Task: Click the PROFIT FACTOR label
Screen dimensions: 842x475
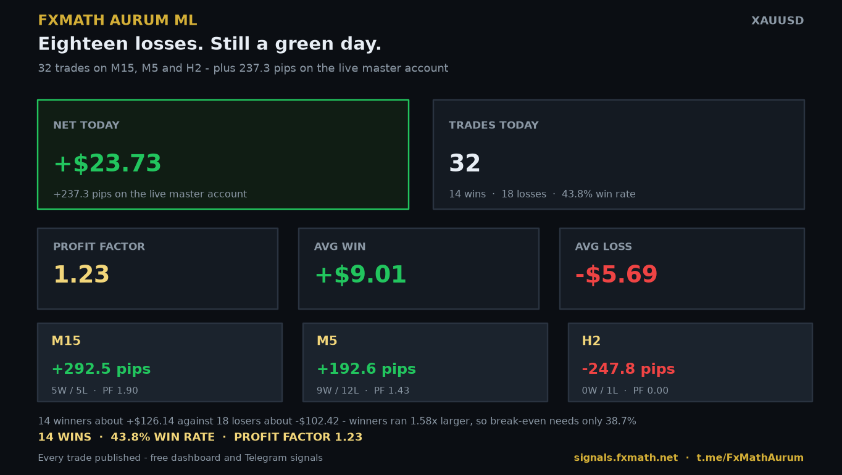Action: point(99,247)
